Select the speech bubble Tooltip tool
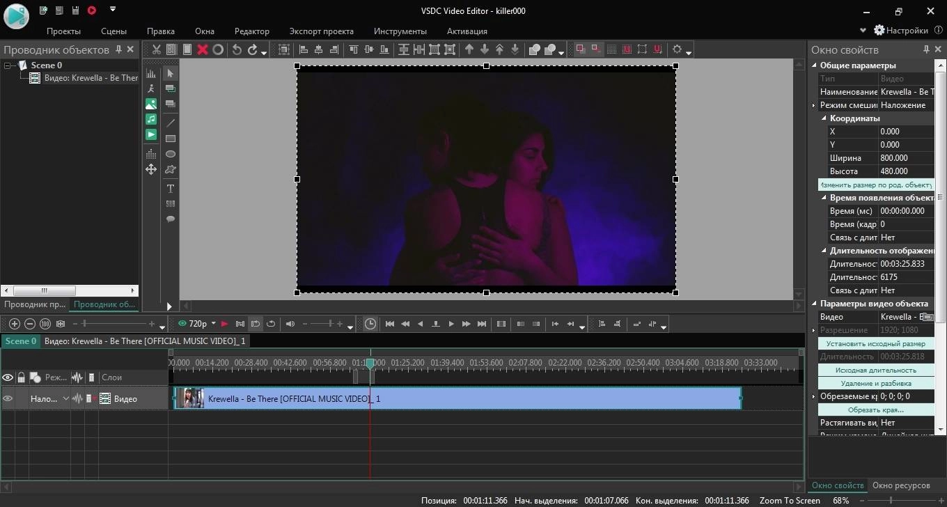The width and height of the screenshot is (947, 507). [170, 219]
